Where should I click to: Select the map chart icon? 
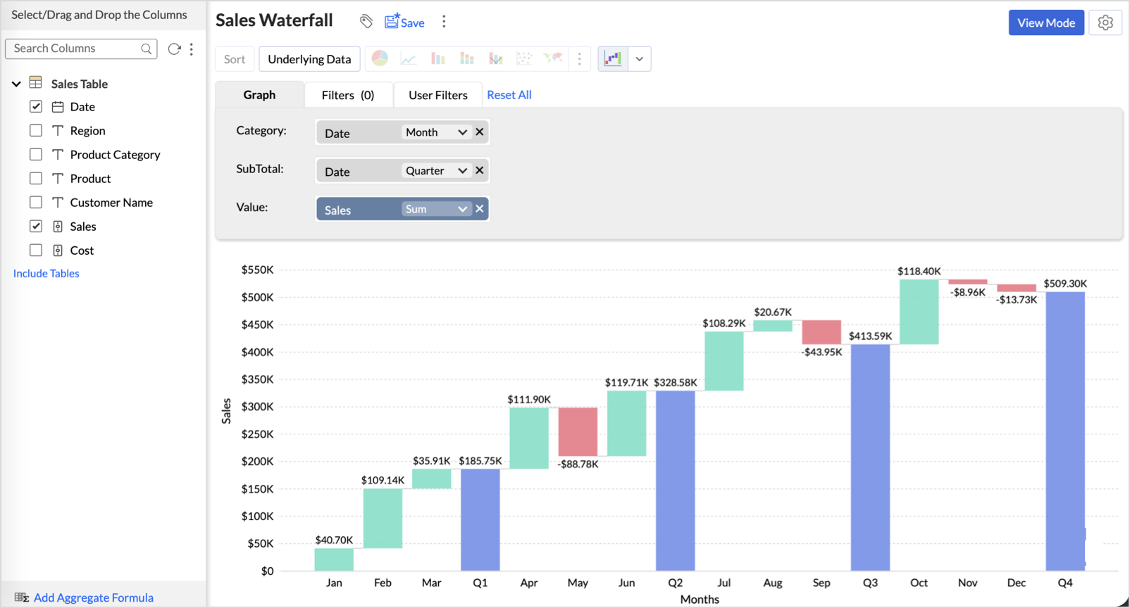pyautogui.click(x=553, y=58)
